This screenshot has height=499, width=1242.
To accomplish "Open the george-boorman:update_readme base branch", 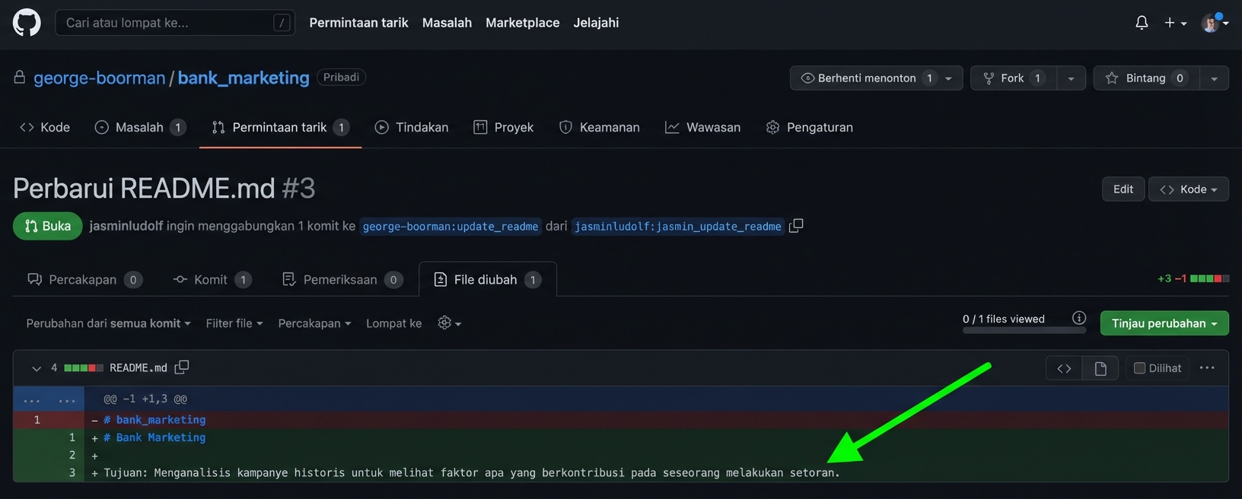I will (451, 227).
